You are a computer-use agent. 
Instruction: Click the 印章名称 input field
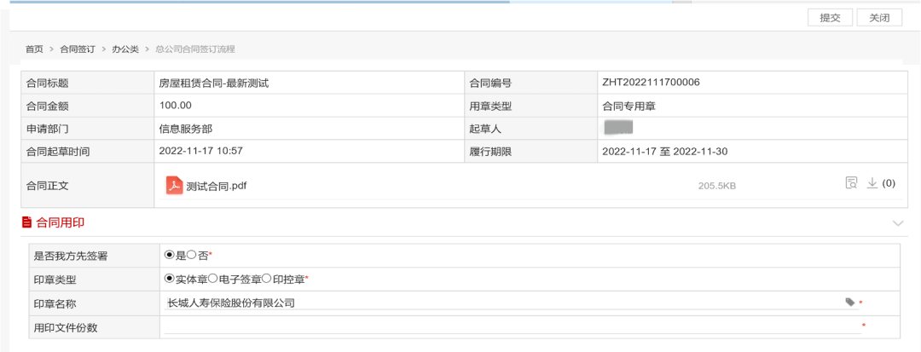[x=503, y=303]
